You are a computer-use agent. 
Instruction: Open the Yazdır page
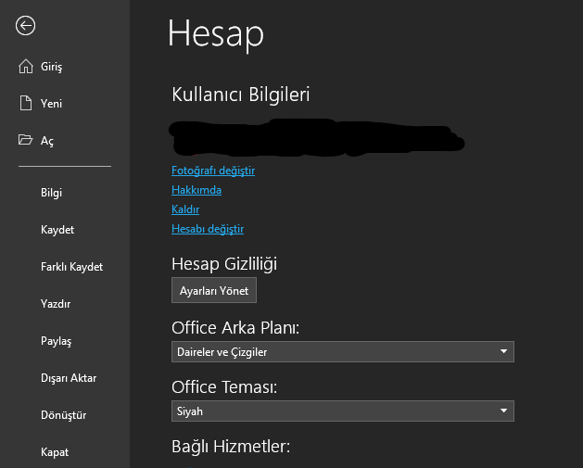tap(56, 304)
